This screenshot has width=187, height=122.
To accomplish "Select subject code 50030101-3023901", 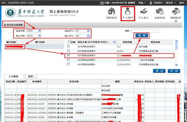I will [37, 95].
